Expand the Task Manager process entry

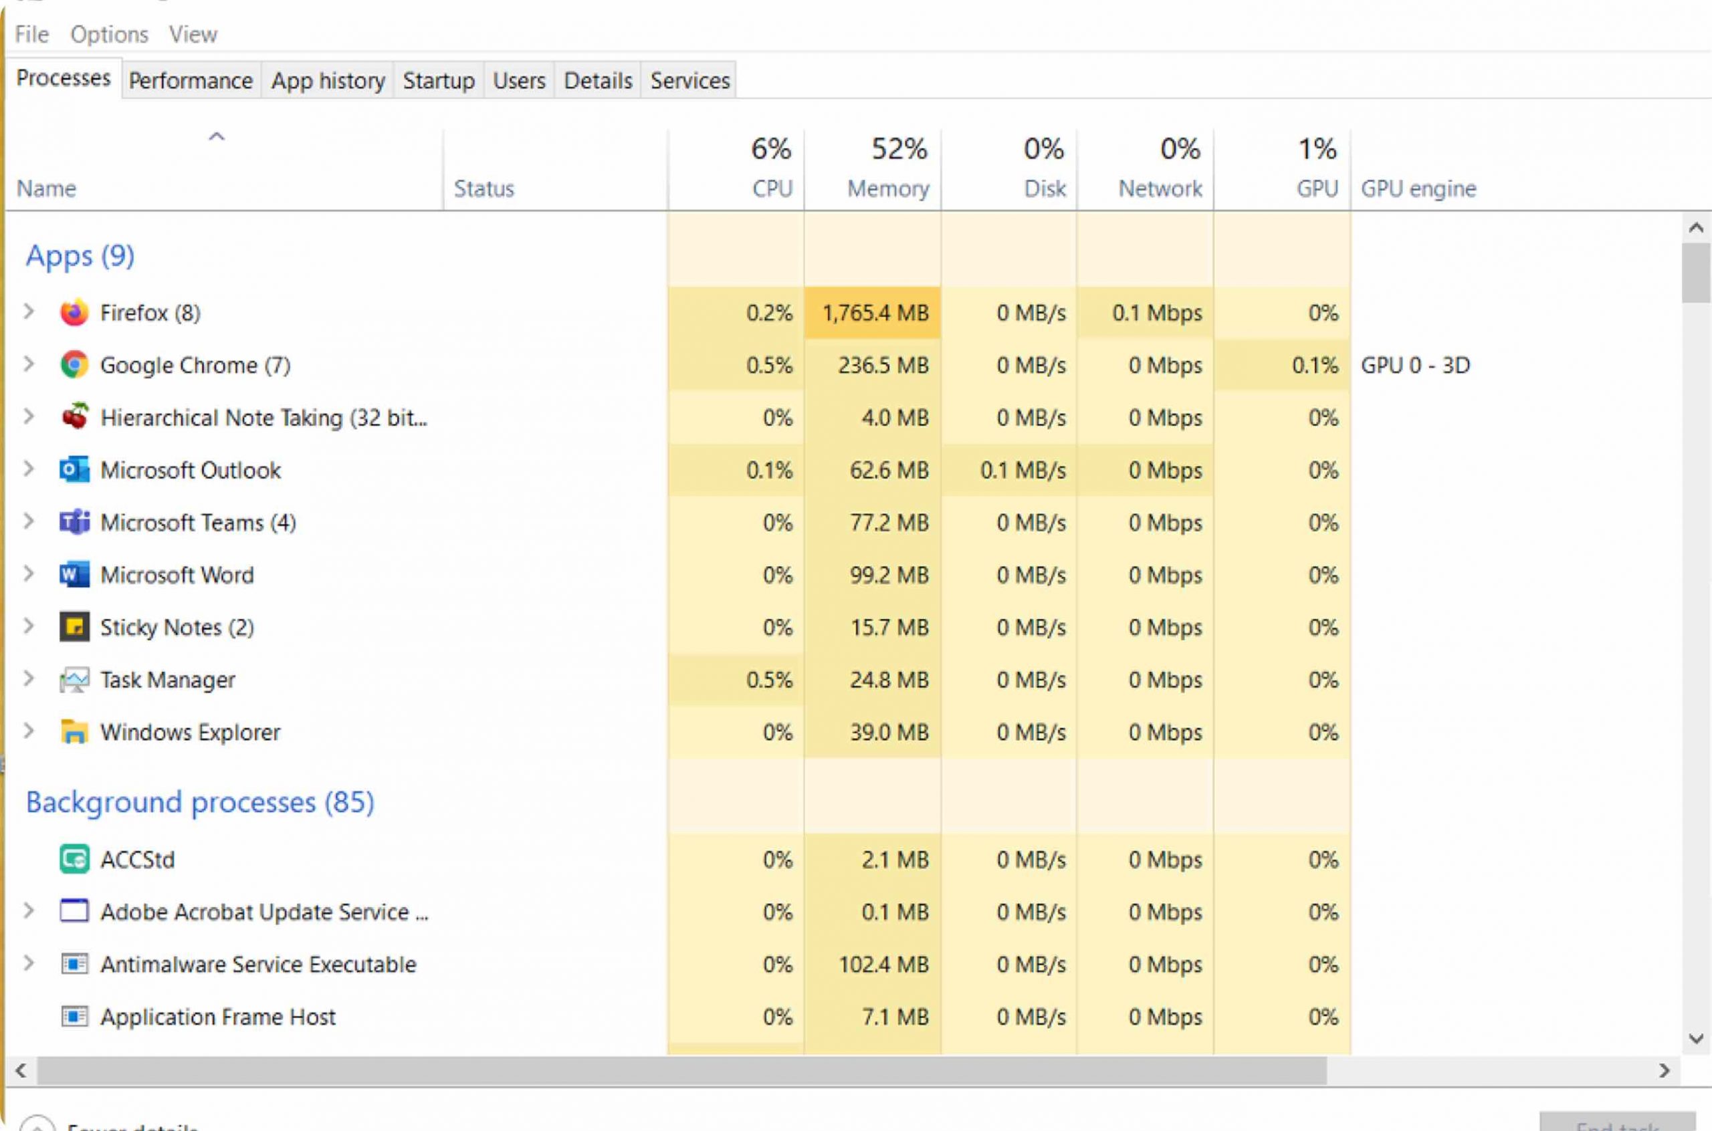tap(29, 678)
